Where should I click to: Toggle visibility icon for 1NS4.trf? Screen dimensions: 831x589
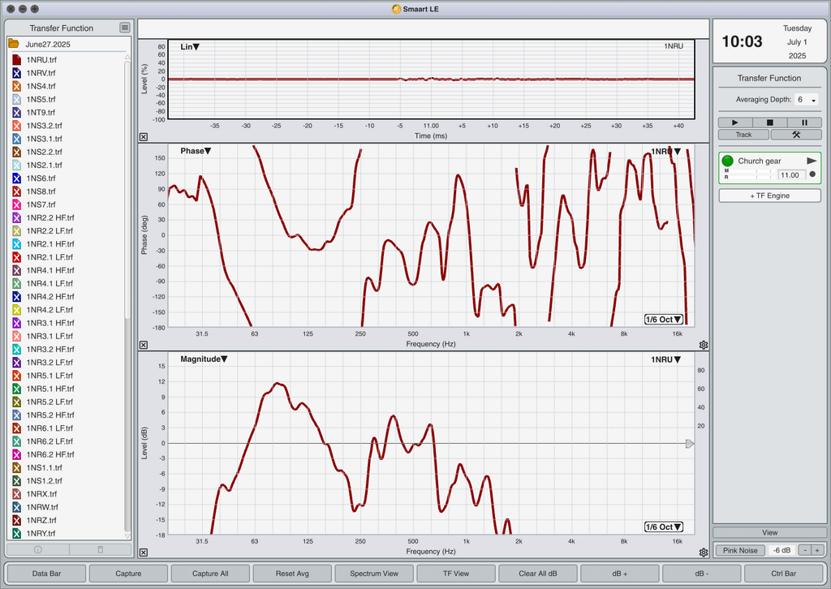coord(16,86)
